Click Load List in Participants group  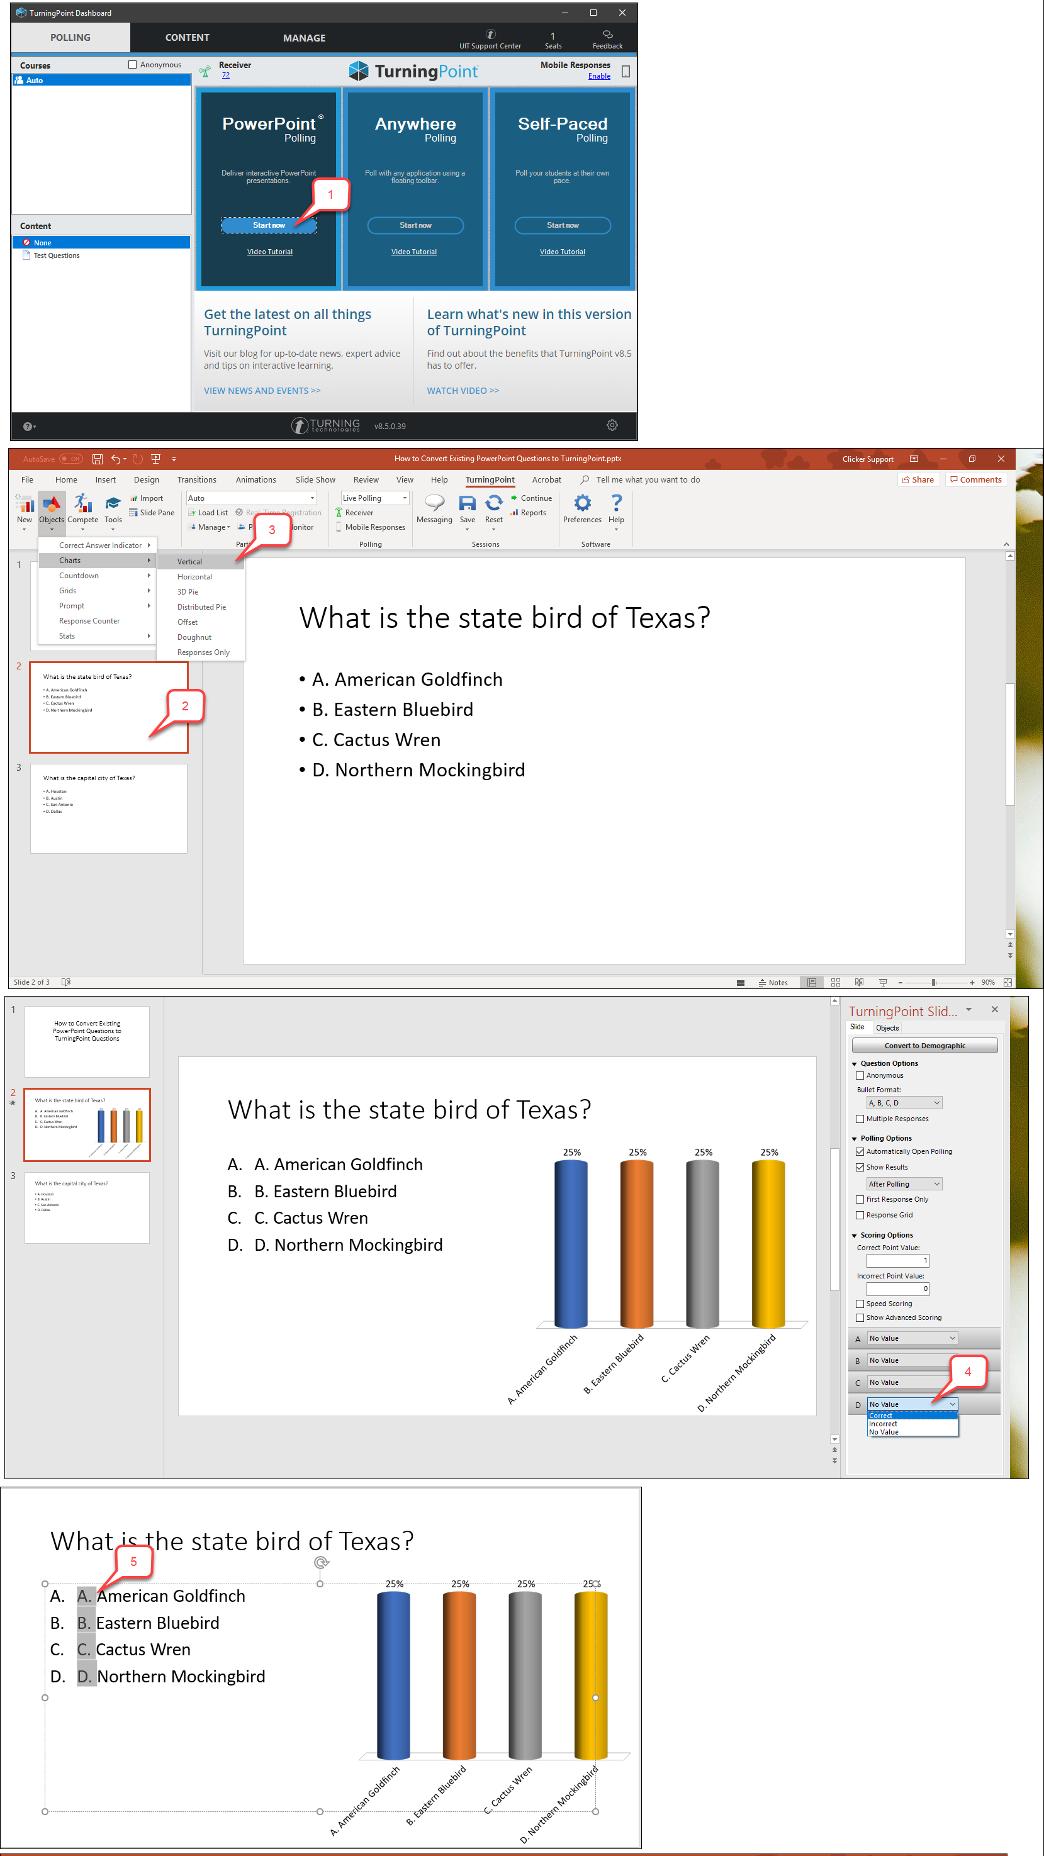pos(208,512)
